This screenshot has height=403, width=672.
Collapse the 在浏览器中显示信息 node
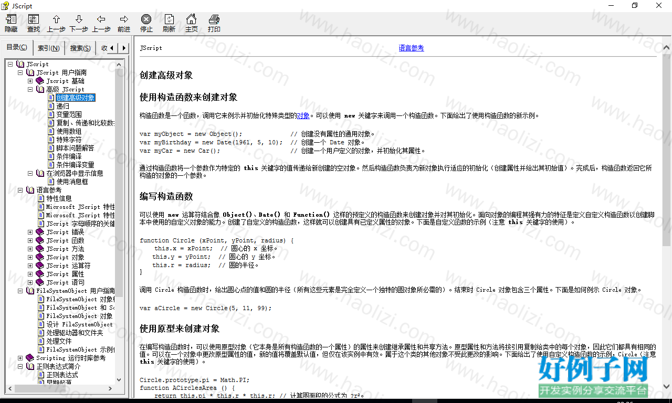[x=30, y=173]
